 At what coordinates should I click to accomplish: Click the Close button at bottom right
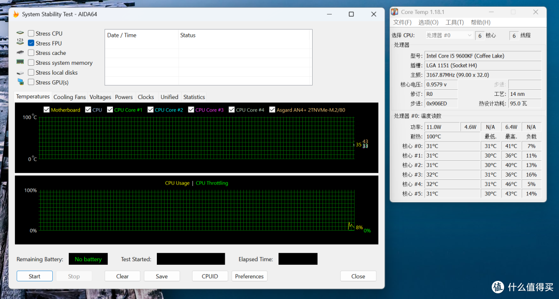[x=358, y=276]
